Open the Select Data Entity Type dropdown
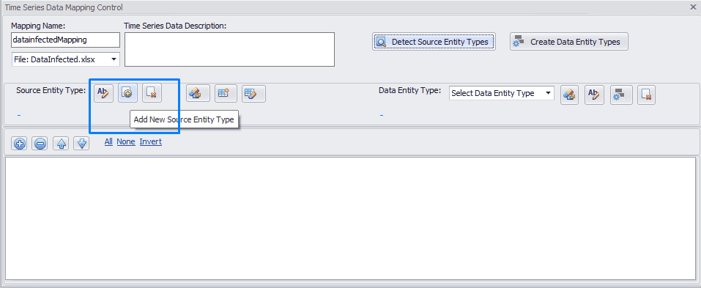This screenshot has width=701, height=288. click(501, 93)
